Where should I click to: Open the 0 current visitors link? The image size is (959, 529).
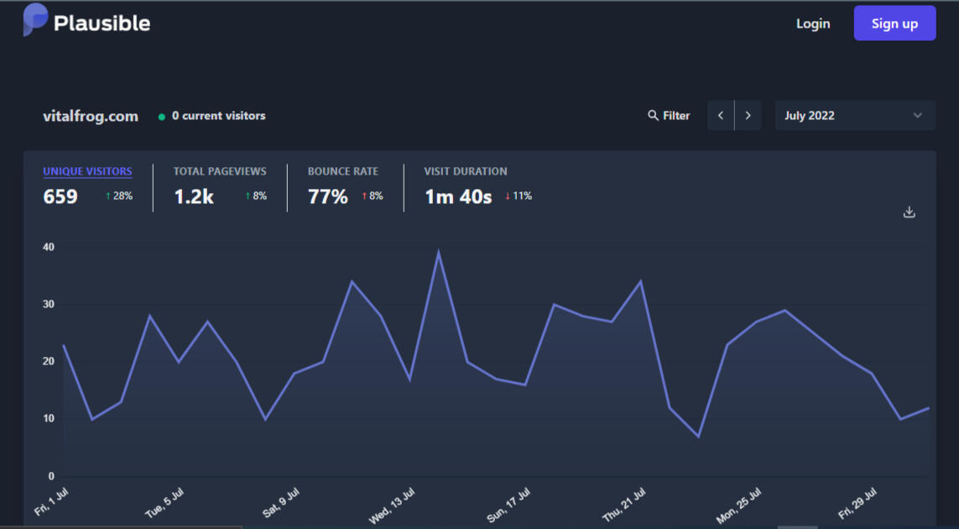(x=218, y=116)
